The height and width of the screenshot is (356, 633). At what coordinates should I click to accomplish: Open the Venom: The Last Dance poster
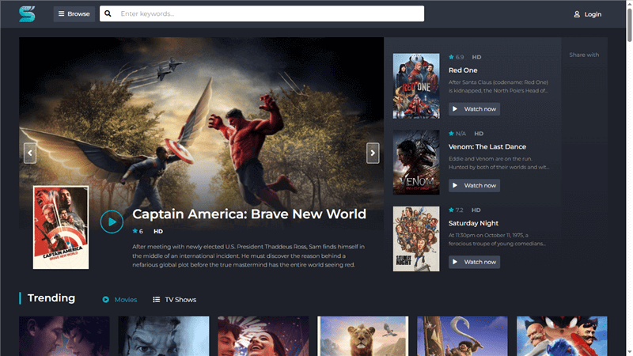416,162
